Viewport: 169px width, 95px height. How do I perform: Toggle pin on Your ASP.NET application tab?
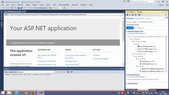tap(23, 12)
